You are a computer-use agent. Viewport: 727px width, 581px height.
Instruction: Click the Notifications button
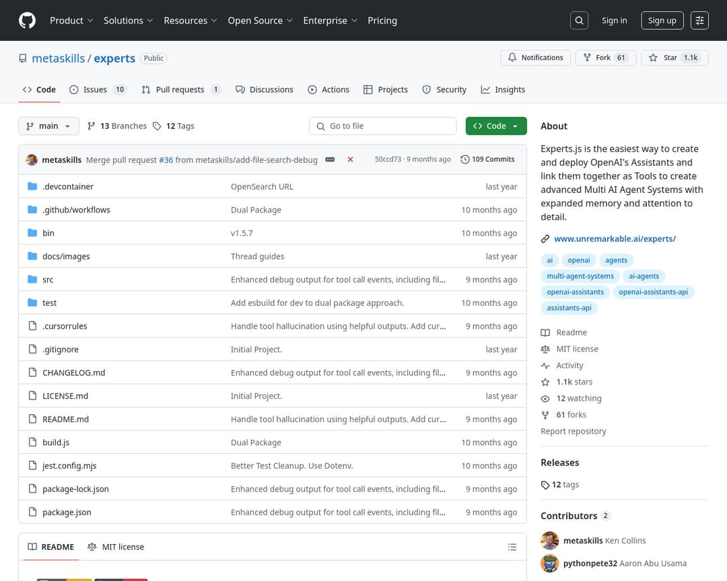[x=535, y=58]
